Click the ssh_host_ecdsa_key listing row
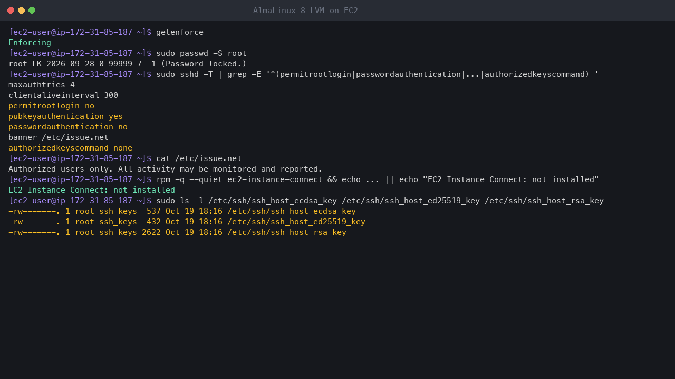Viewport: 675px width, 379px height. 182,211
